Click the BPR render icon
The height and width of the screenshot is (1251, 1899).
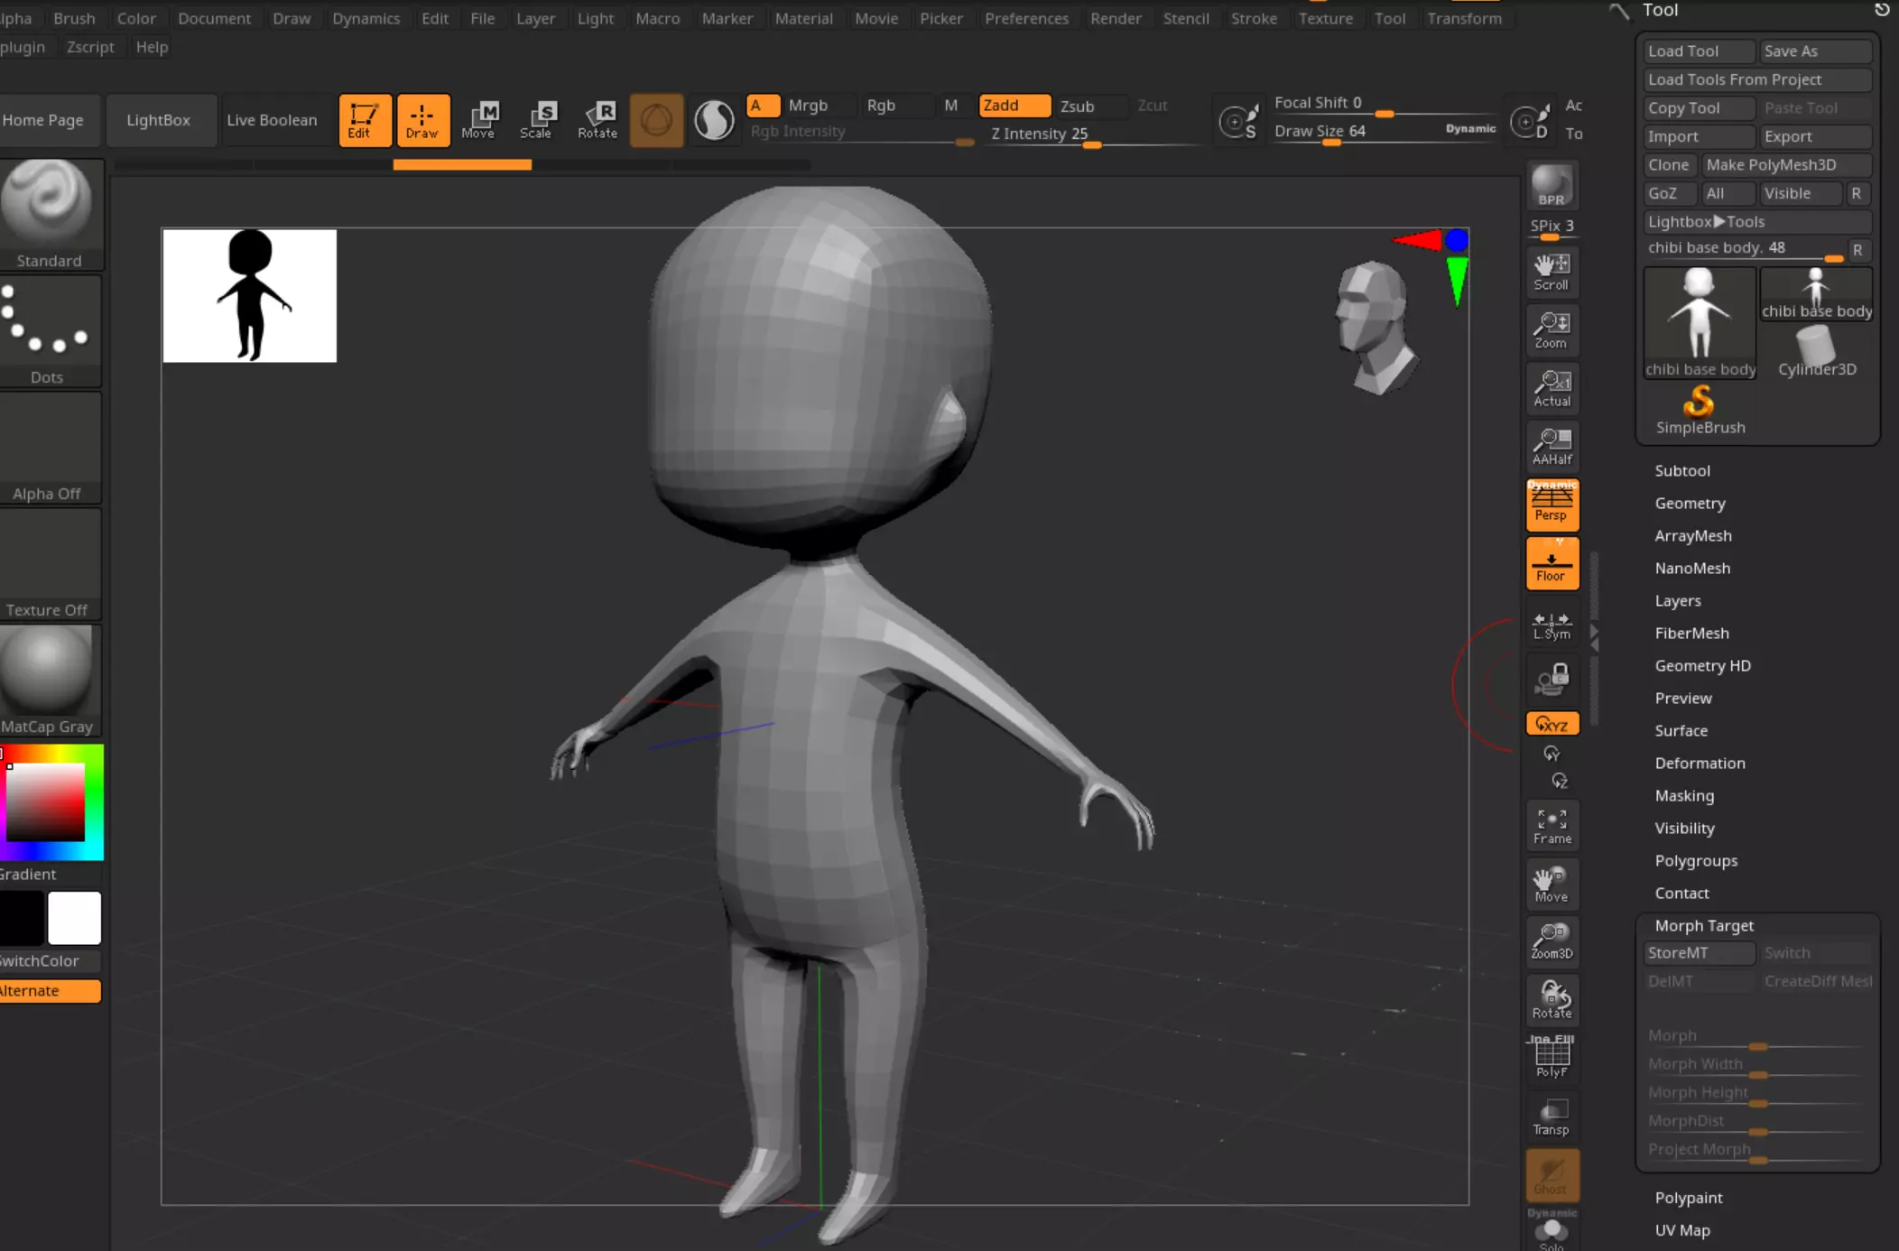[x=1552, y=187]
